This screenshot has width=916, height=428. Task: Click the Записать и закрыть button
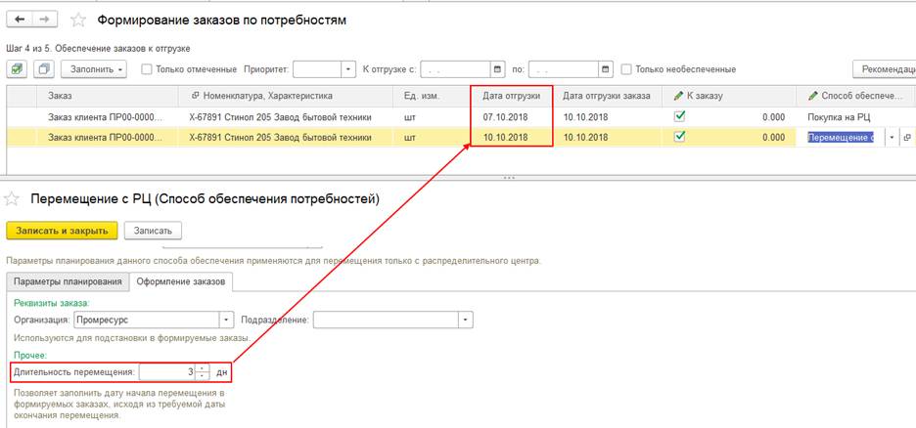click(62, 231)
